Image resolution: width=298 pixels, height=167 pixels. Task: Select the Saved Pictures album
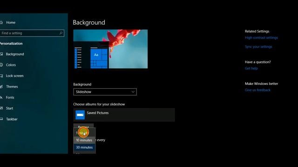click(124, 115)
